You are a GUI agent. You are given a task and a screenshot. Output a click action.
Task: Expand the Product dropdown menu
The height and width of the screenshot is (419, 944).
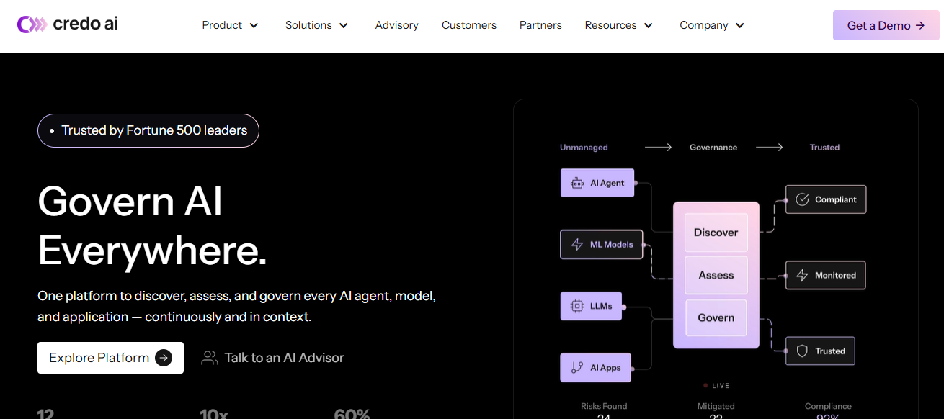(230, 25)
